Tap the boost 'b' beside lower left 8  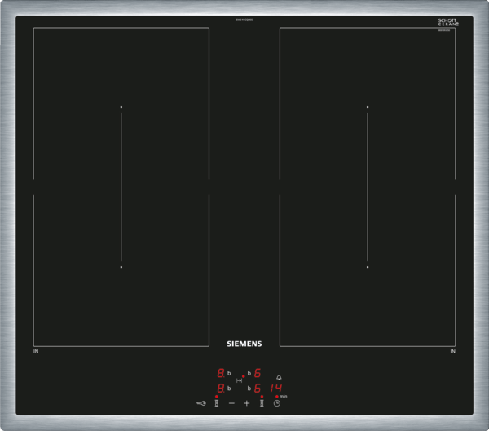coord(229,389)
